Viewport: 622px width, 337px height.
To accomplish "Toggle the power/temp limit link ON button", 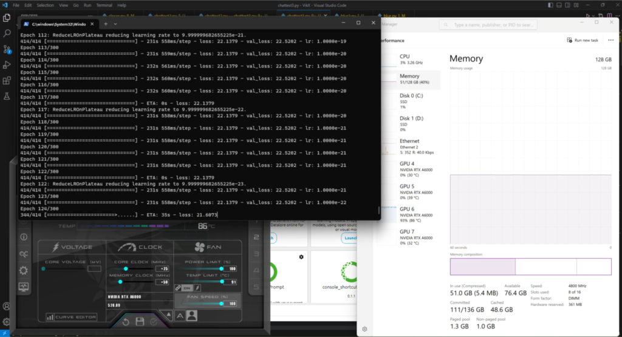I will click(x=186, y=288).
